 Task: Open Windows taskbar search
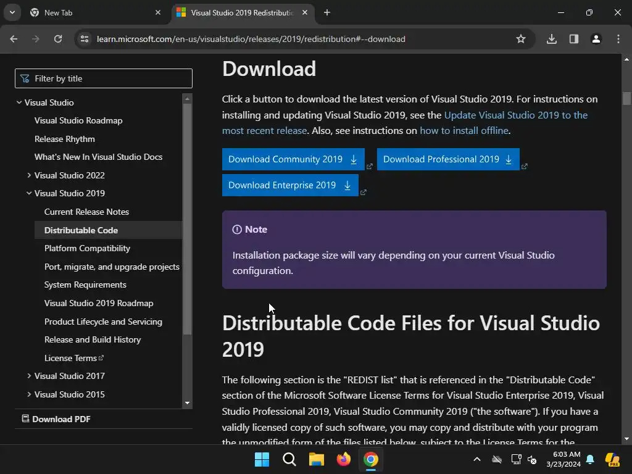click(x=289, y=459)
